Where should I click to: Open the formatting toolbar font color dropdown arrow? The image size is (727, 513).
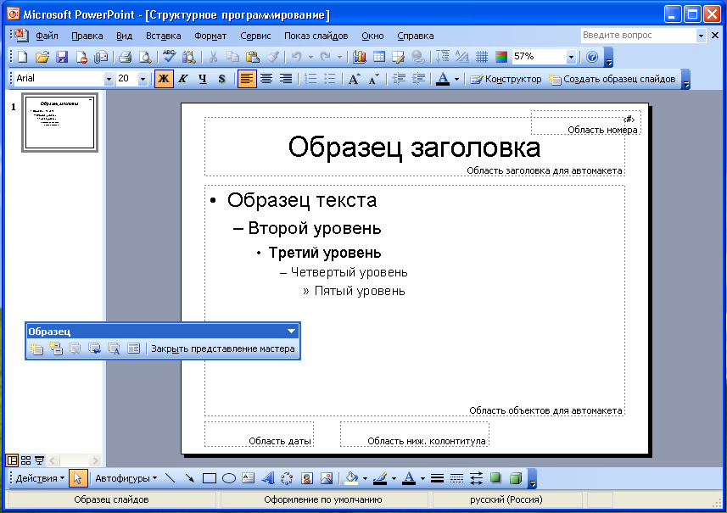coord(456,79)
